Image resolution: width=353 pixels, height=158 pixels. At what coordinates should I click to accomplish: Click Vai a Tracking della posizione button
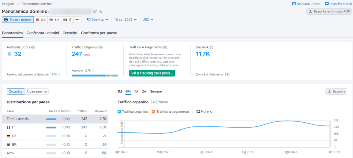pyautogui.click(x=152, y=73)
